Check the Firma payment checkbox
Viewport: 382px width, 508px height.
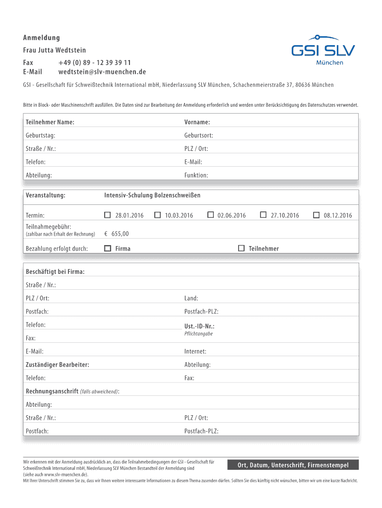point(108,248)
